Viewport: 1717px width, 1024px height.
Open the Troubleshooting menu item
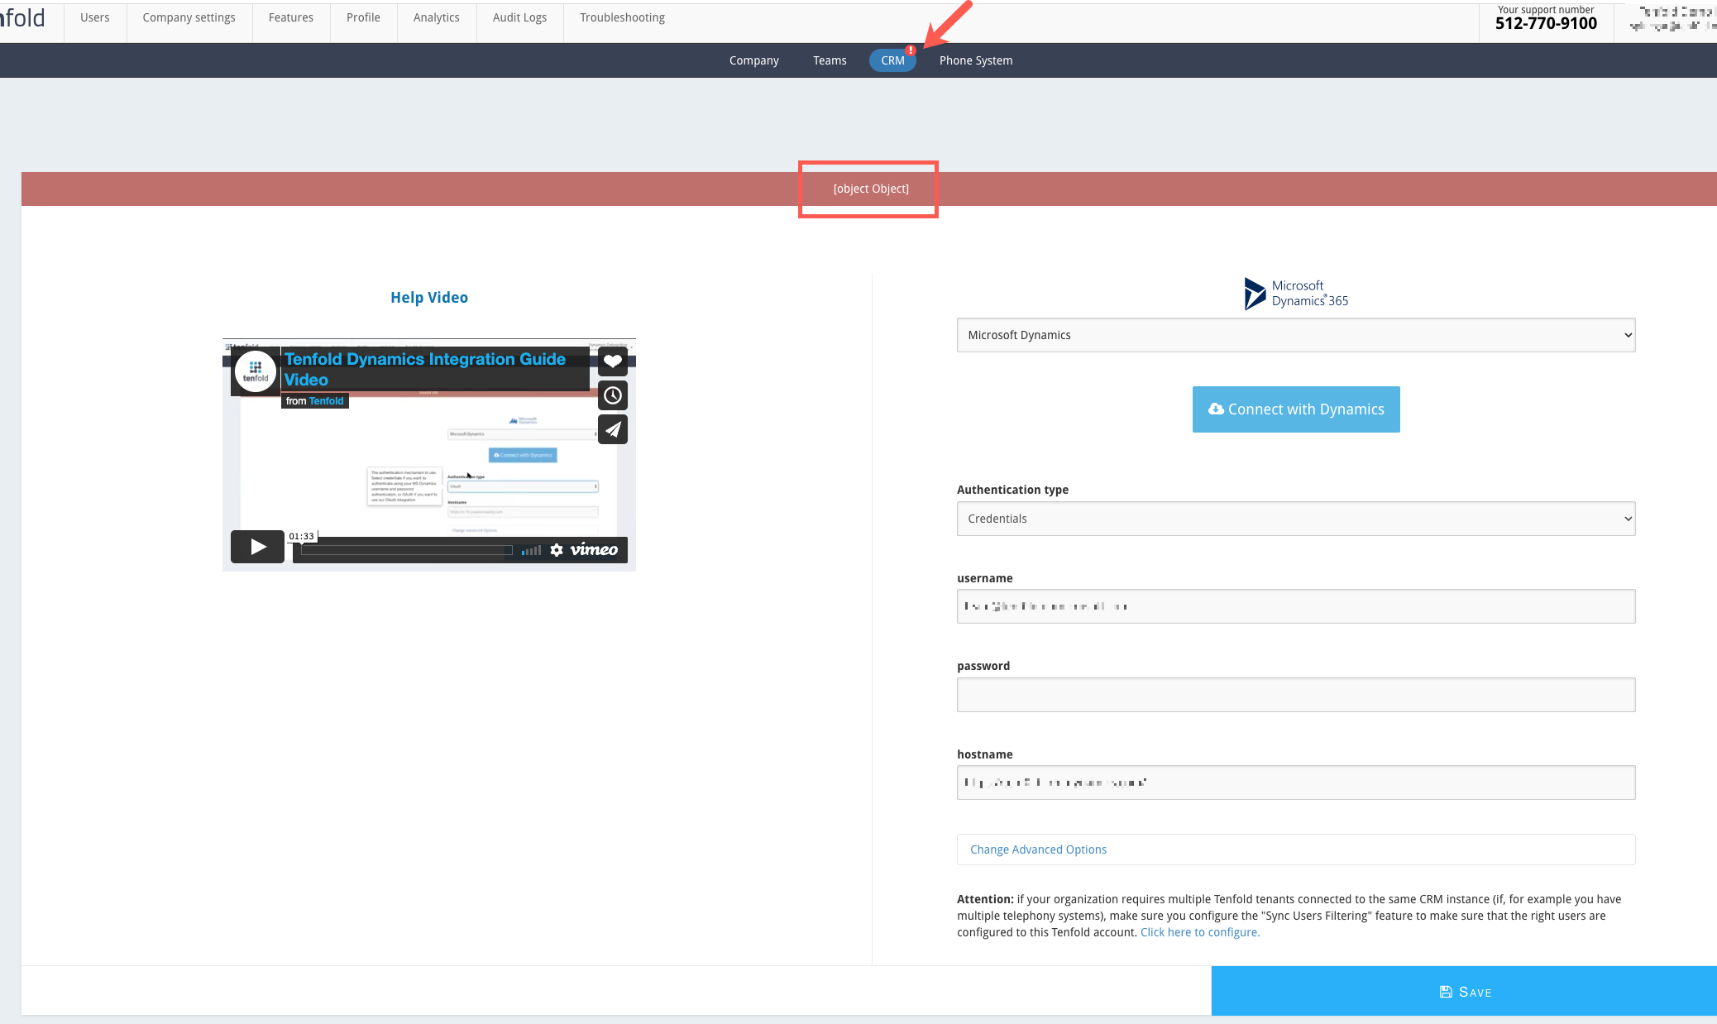(622, 17)
